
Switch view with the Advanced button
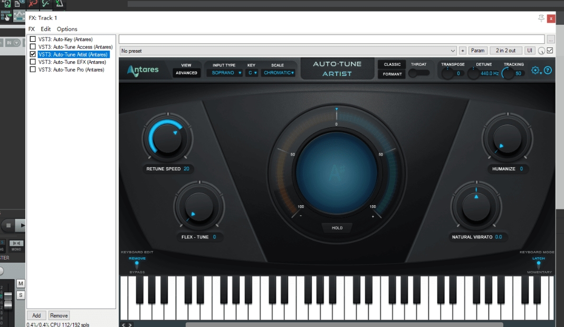[x=186, y=73]
